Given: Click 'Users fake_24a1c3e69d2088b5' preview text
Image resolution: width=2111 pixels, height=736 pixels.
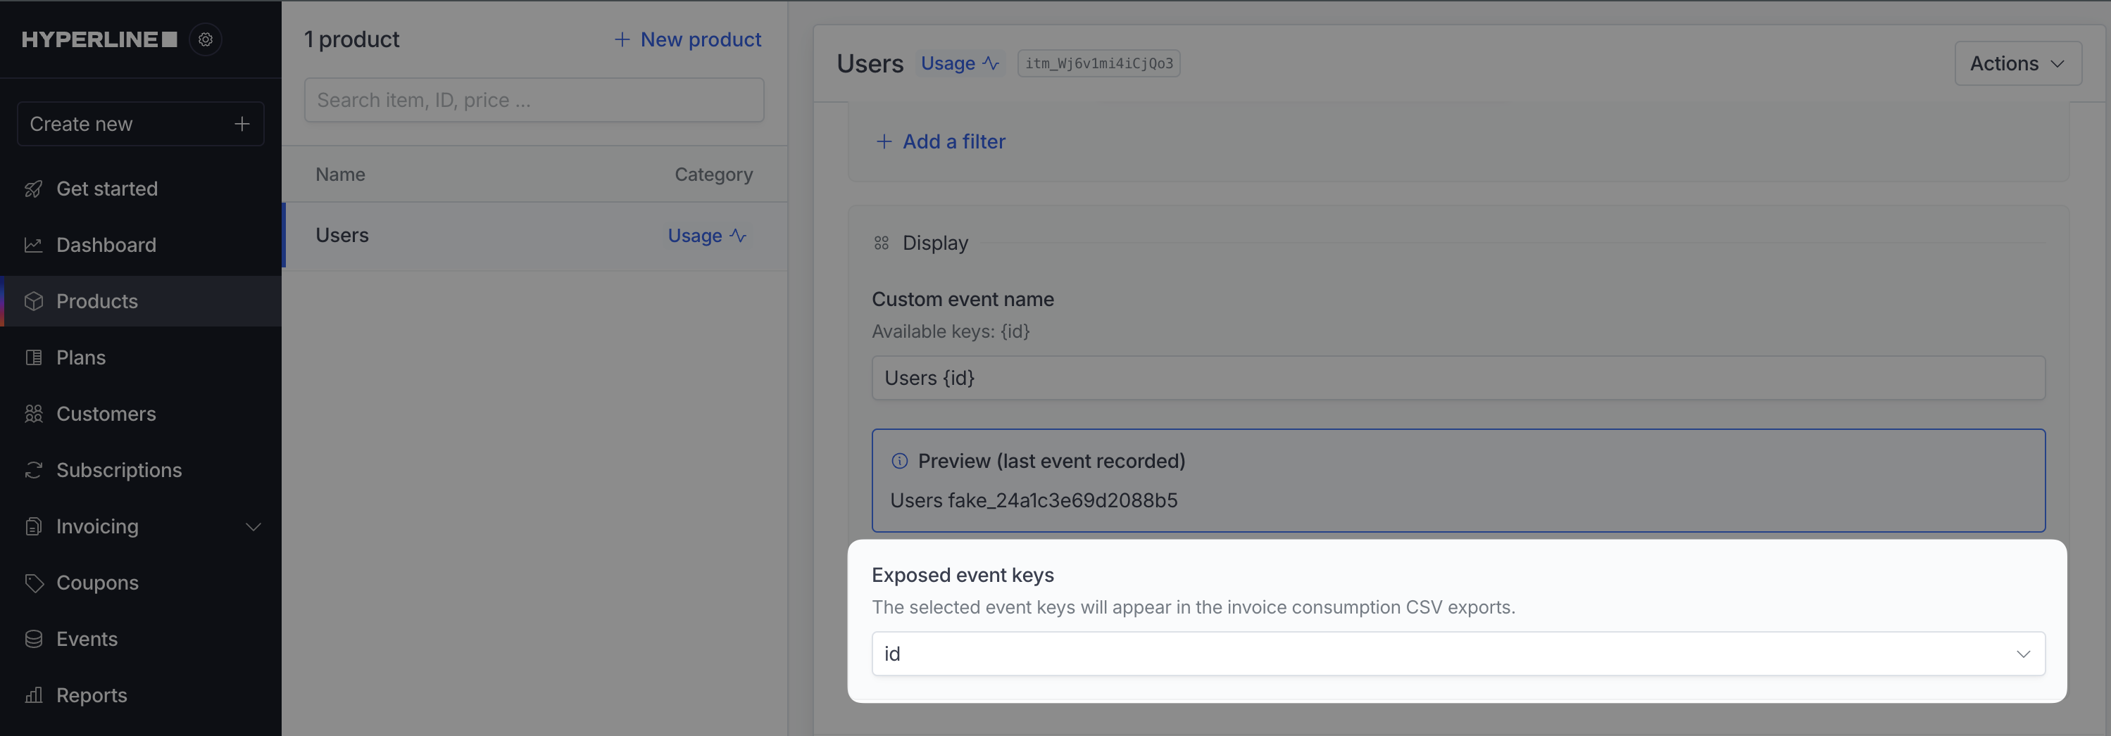Looking at the screenshot, I should coord(1034,500).
